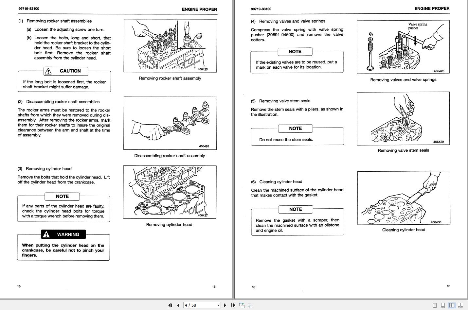Click heading '(4) Removing valves and valve springs'
Screen dimensions: 468x310
click(288, 21)
